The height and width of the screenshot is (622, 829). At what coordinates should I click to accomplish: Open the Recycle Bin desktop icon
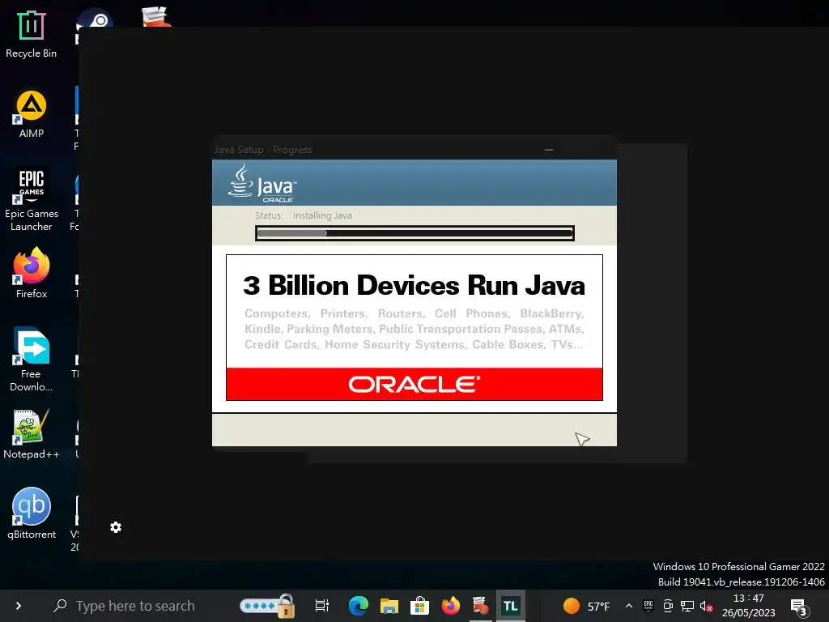pos(32,35)
